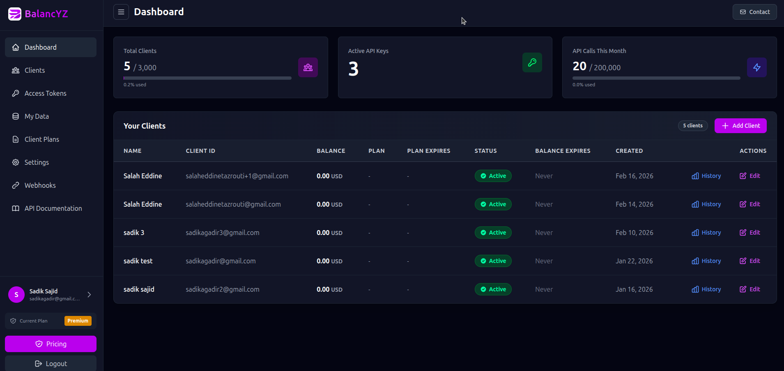Click the Premium plan badge
Image resolution: width=784 pixels, height=371 pixels.
[78, 321]
